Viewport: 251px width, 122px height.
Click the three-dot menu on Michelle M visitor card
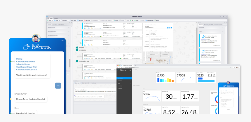pos(101,24)
